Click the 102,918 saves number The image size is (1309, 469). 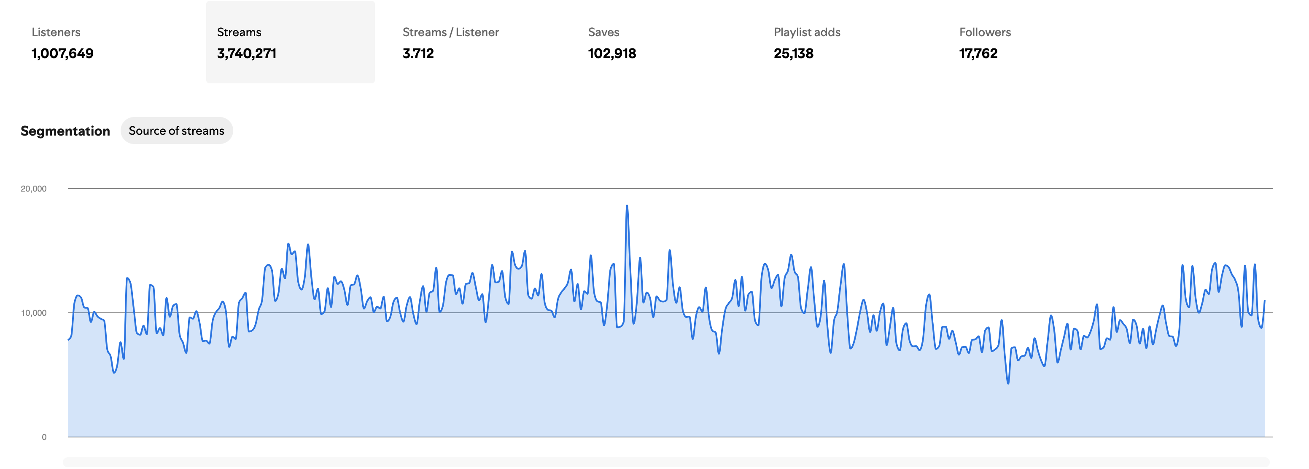(612, 54)
